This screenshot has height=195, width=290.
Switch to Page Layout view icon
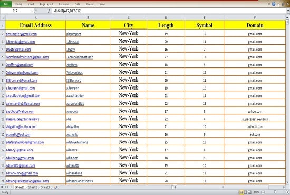coord(246,192)
